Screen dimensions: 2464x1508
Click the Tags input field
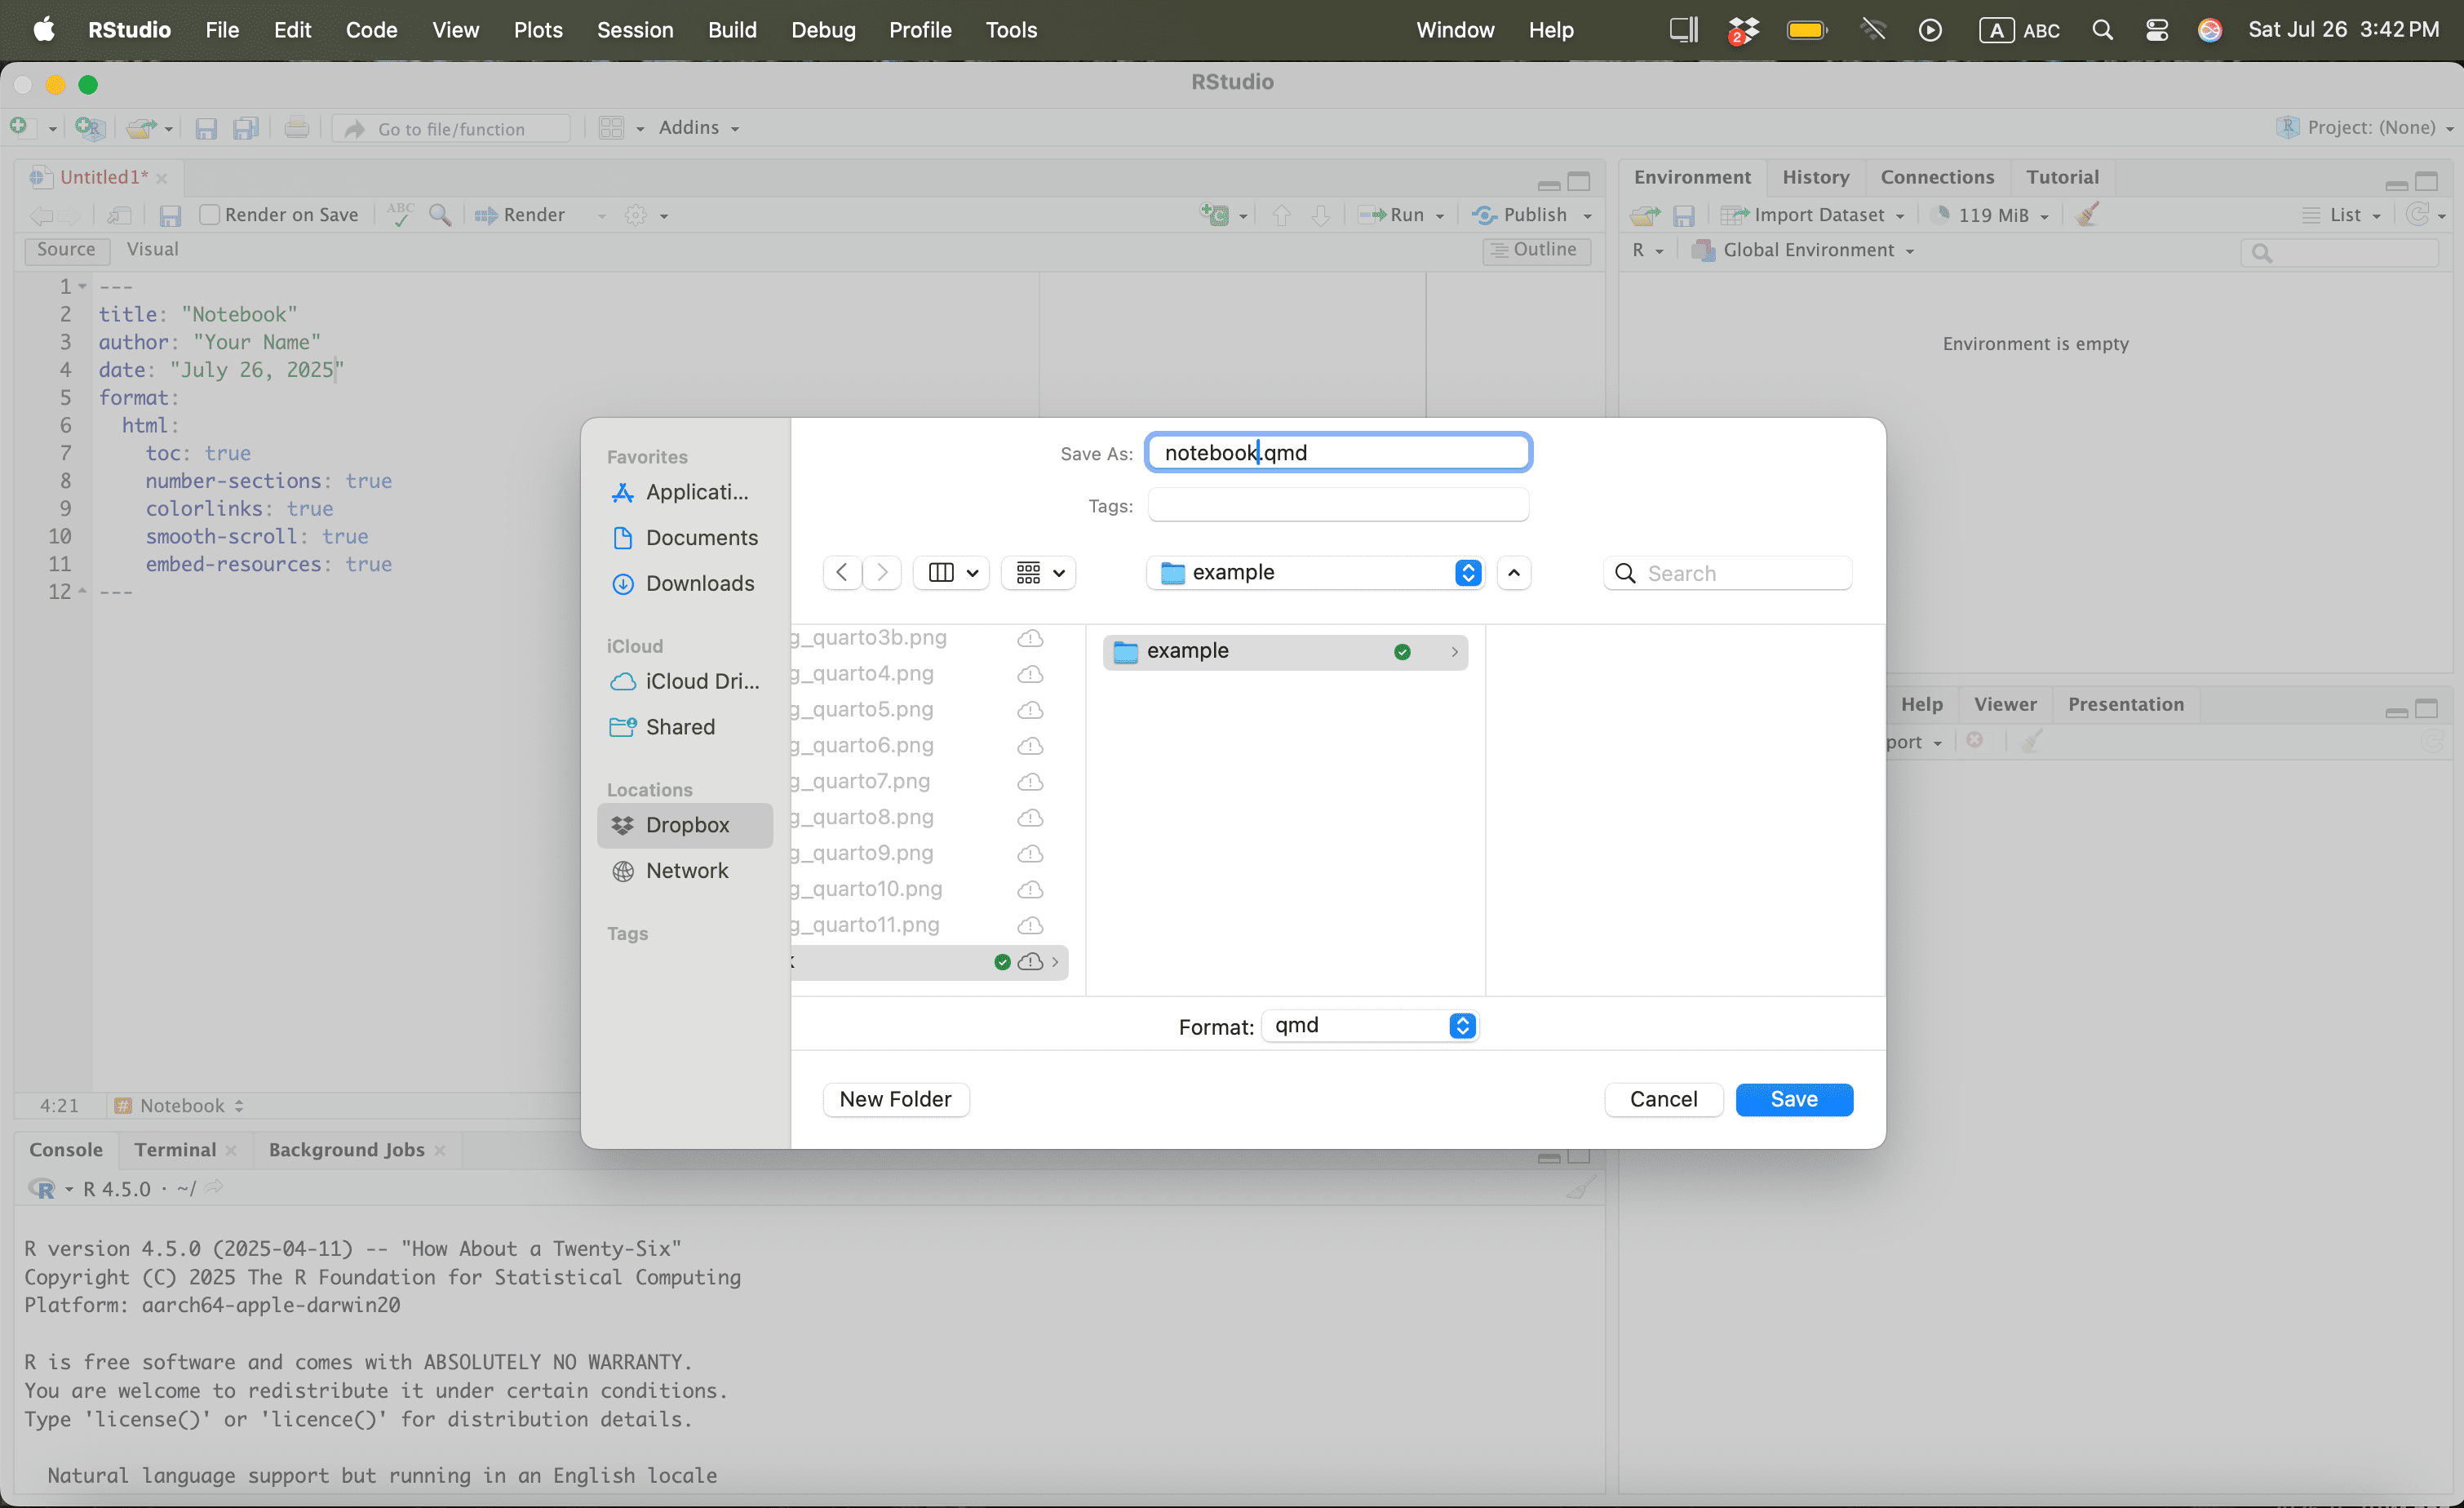(1338, 506)
